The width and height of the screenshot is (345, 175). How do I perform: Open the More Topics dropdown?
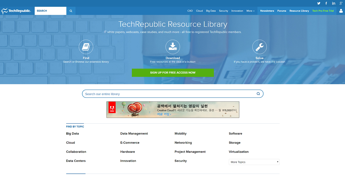tap(254, 162)
